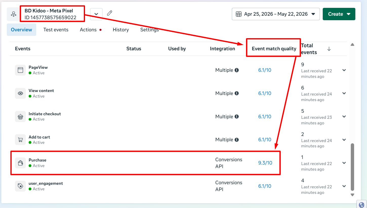Expand the Initiate checkout row chevron

coord(344,117)
